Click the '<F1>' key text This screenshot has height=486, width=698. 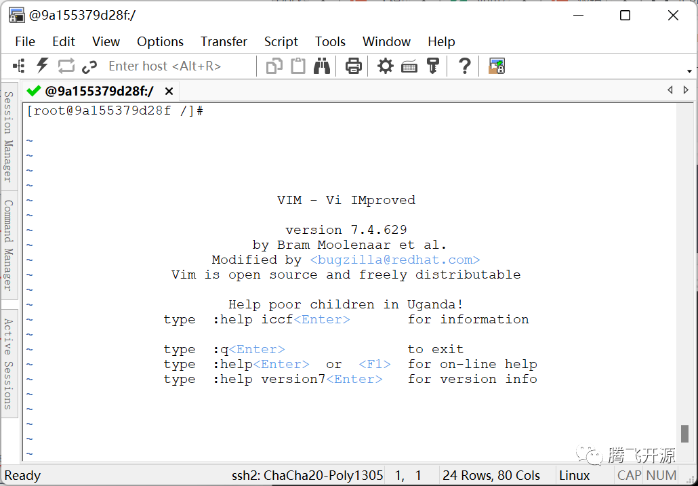pyautogui.click(x=375, y=364)
